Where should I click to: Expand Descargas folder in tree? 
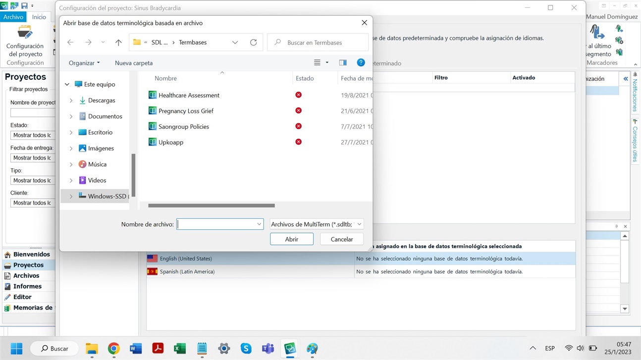pos(71,101)
